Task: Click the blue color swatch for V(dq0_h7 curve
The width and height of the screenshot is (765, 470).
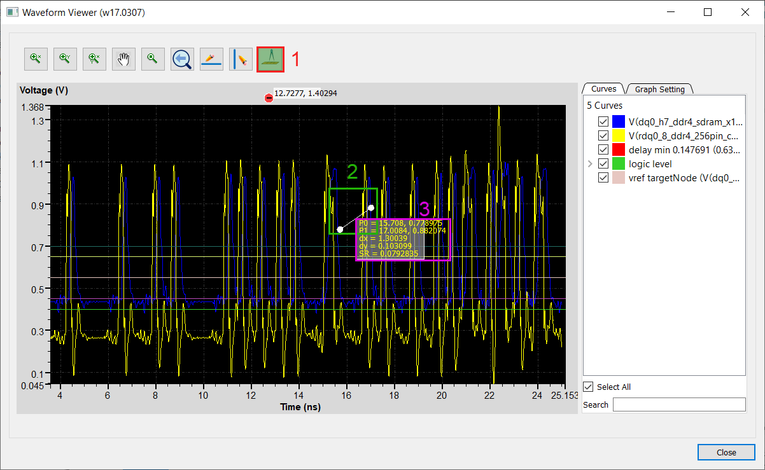Action: [617, 121]
